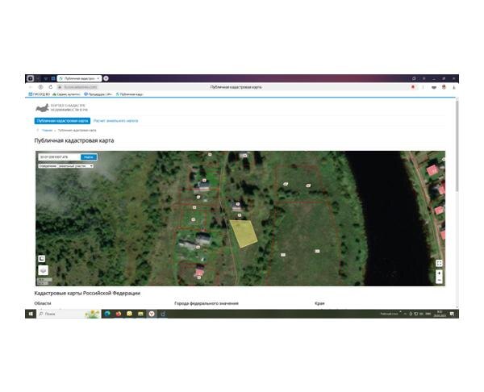Click the page reload icon in the browser
This screenshot has height=392, width=484.
pos(51,87)
